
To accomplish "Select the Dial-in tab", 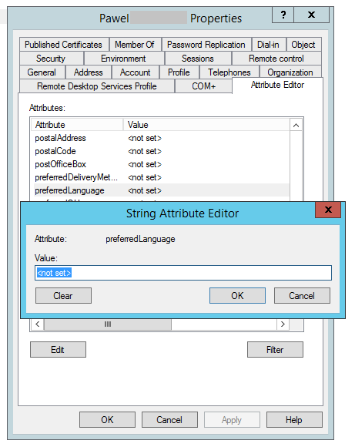I will pyautogui.click(x=269, y=45).
